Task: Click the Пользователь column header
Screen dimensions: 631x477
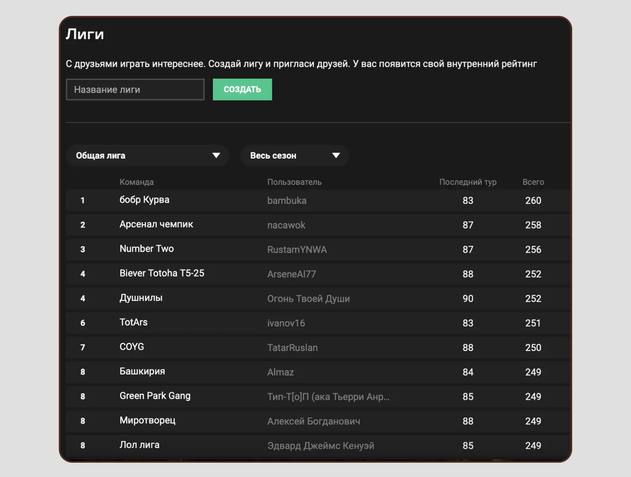Action: [x=294, y=182]
